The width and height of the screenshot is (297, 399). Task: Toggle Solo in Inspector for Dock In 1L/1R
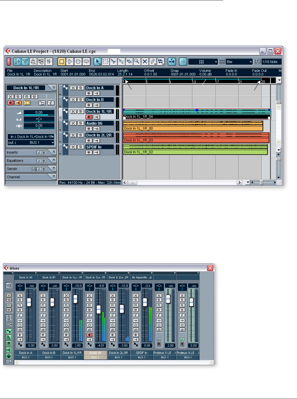pos(18,97)
